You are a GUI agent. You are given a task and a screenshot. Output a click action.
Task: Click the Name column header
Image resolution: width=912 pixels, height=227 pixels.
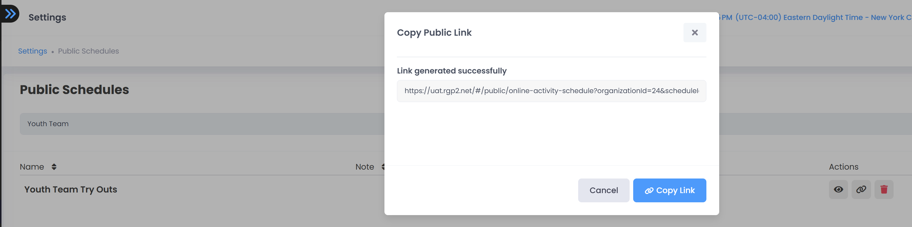(x=32, y=167)
